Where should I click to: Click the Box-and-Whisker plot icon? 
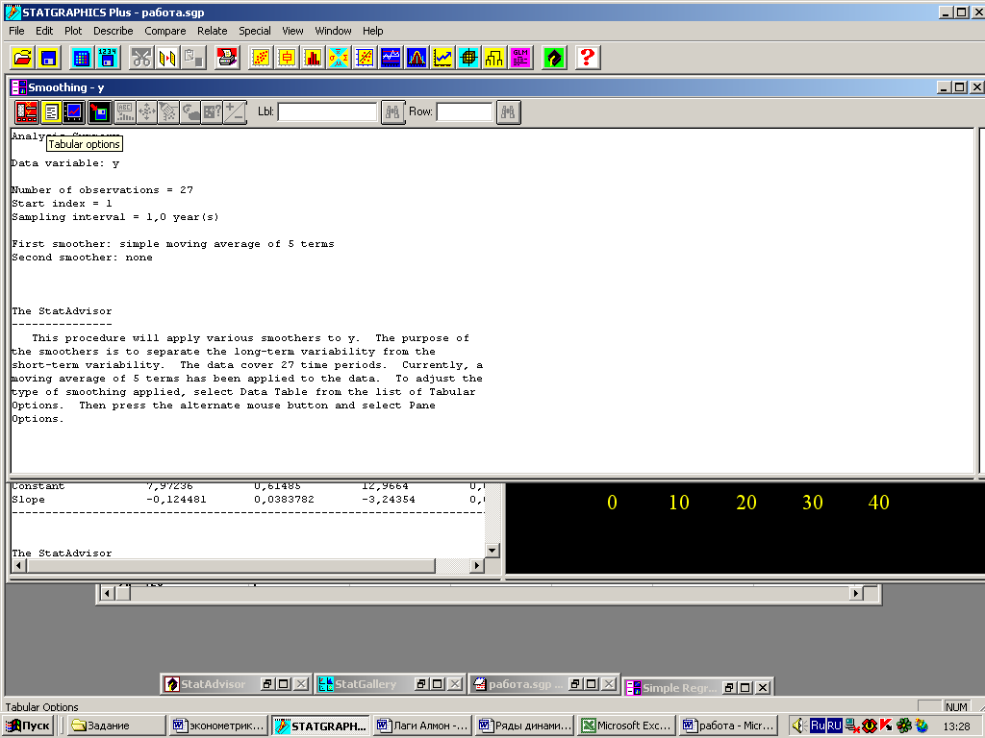tap(287, 58)
